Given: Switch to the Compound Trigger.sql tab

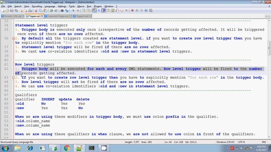Looking at the screenshot, I should coord(58,16).
